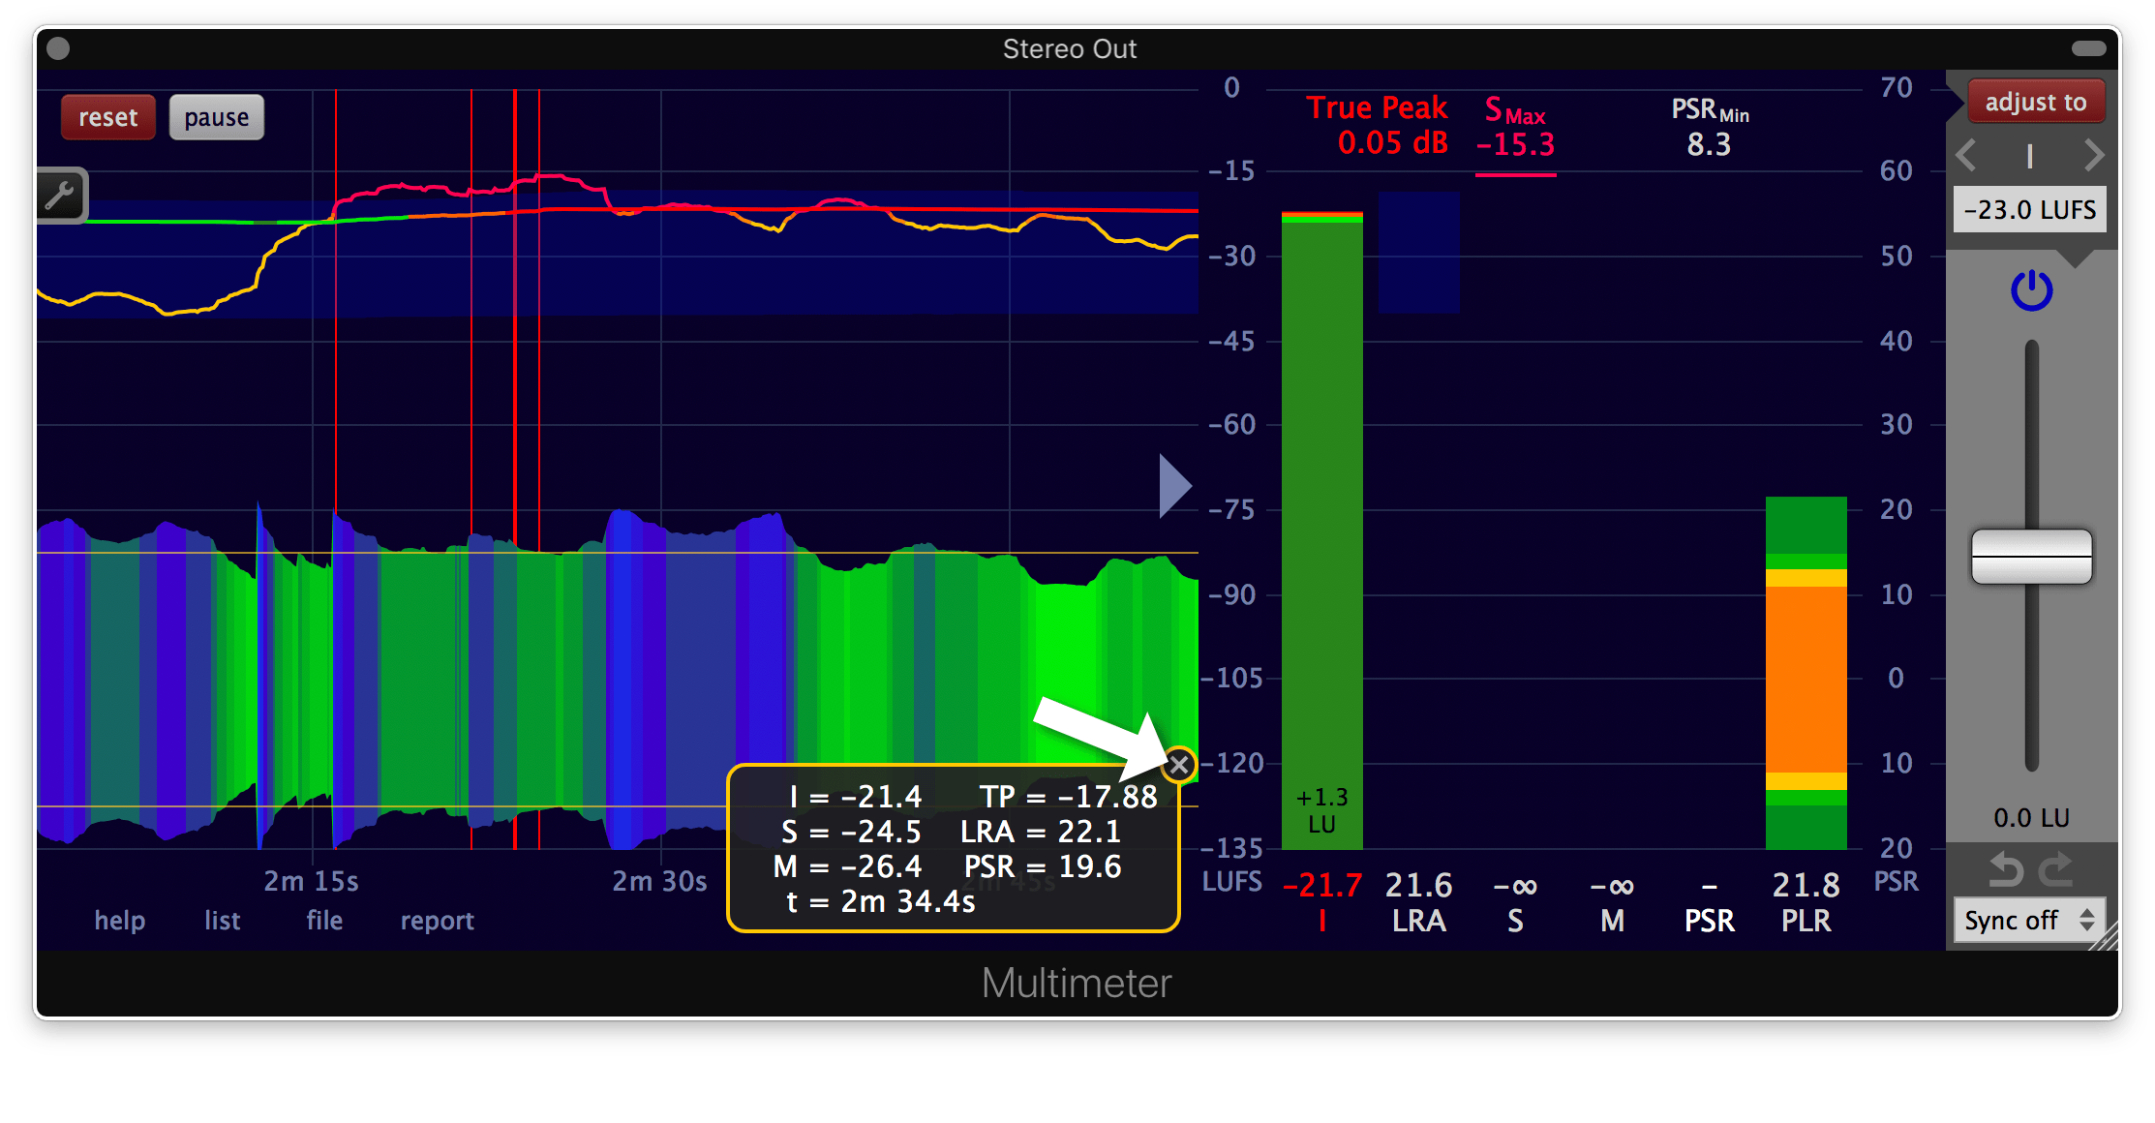Viewport: 2155px width, 1123px height.
Task: Select next adjust target with right chevron
Action: 2094,155
